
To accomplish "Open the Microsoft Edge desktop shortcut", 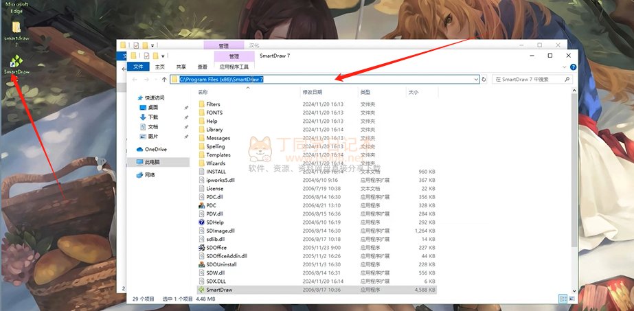I will pyautogui.click(x=16, y=8).
